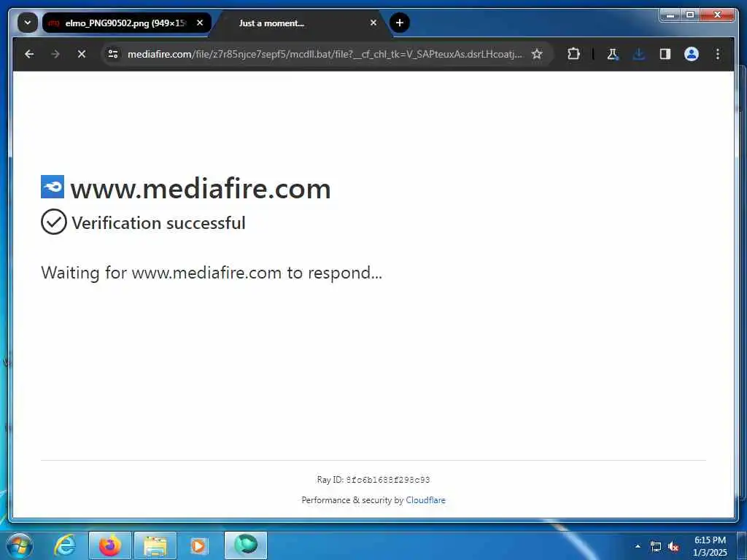
Task: Show the downloads panel
Action: [639, 54]
